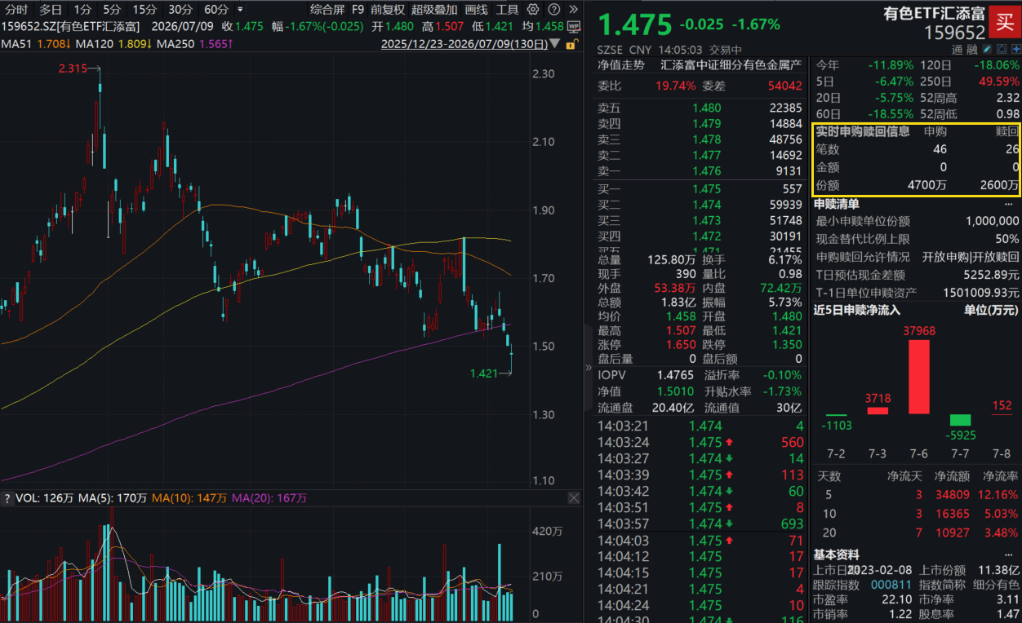Screen dimensions: 1022x623
Task: Click tracked index code 000811 link
Action: pos(886,585)
